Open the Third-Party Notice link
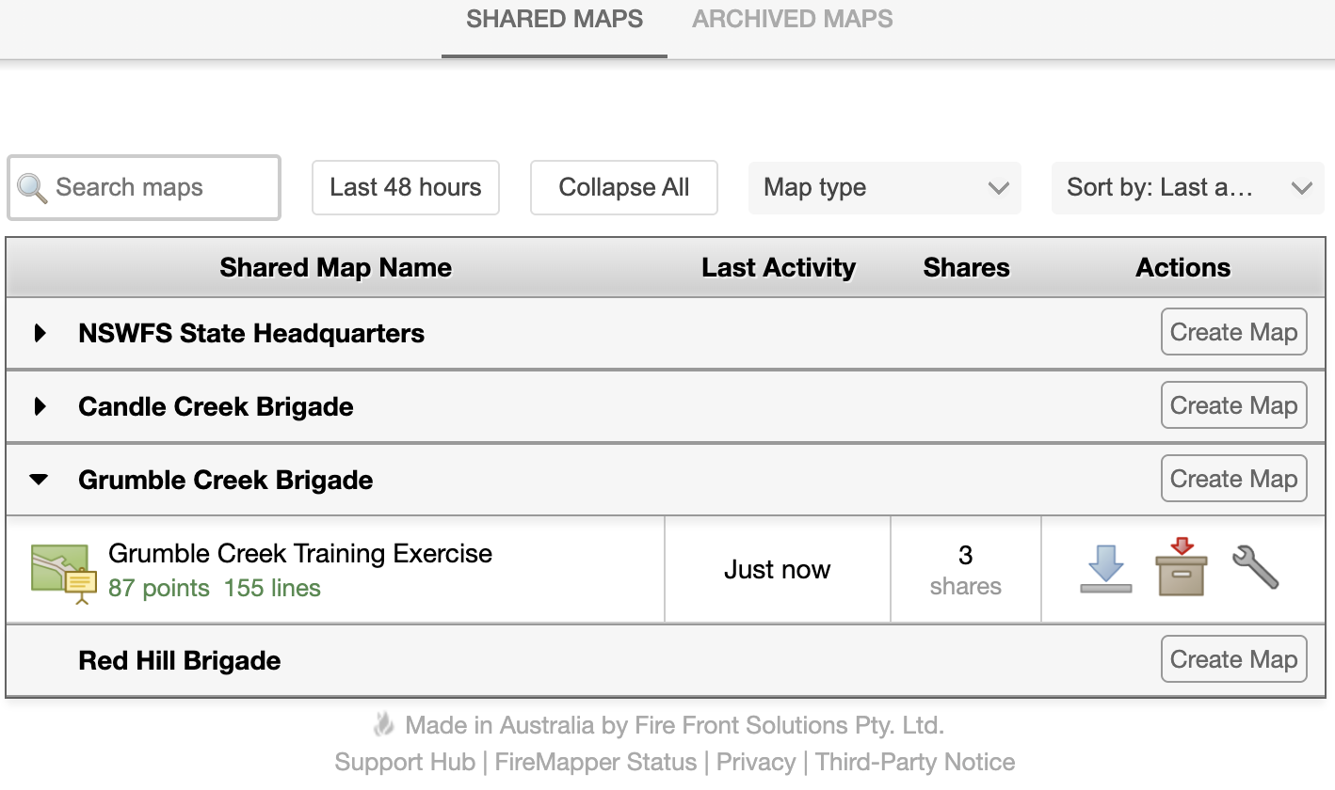Screen dimensions: 1335x790 [x=915, y=762]
